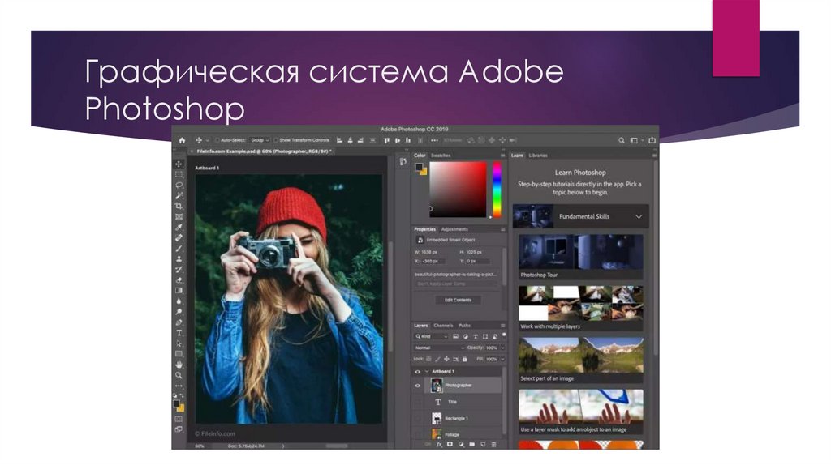
Task: Click the foreground color swatch in toolbar
Action: pyautogui.click(x=176, y=403)
